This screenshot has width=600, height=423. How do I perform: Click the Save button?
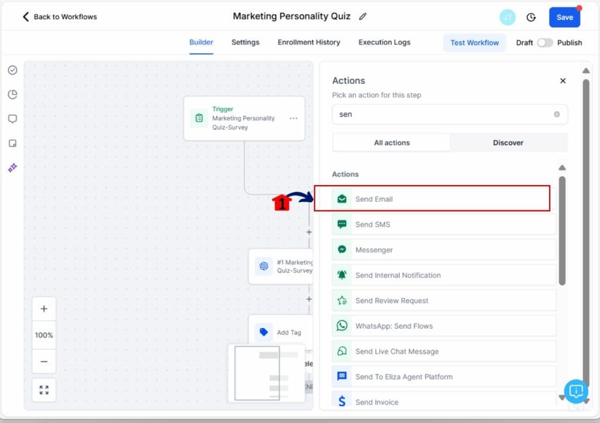coord(564,18)
